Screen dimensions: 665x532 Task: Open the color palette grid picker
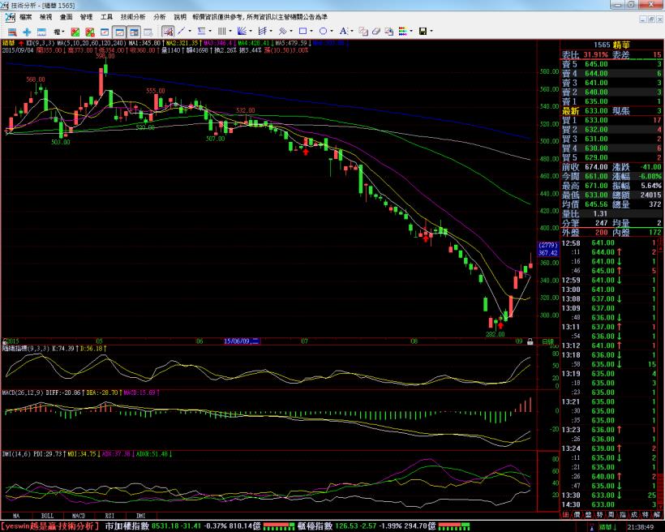pos(402,32)
